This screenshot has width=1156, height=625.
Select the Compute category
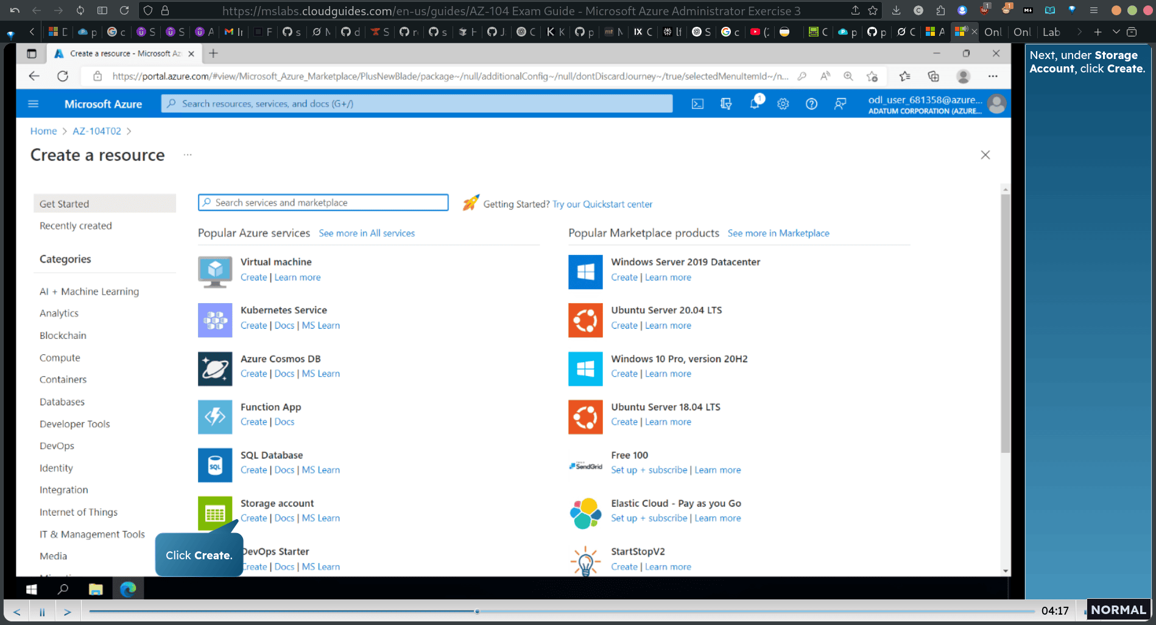[x=60, y=358]
